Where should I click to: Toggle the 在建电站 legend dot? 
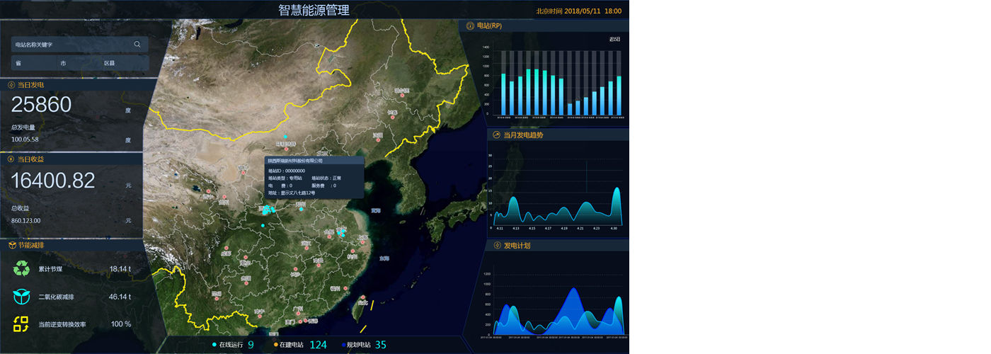(275, 345)
